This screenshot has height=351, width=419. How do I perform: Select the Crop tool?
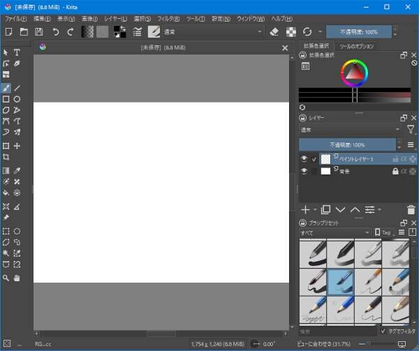(x=6, y=158)
